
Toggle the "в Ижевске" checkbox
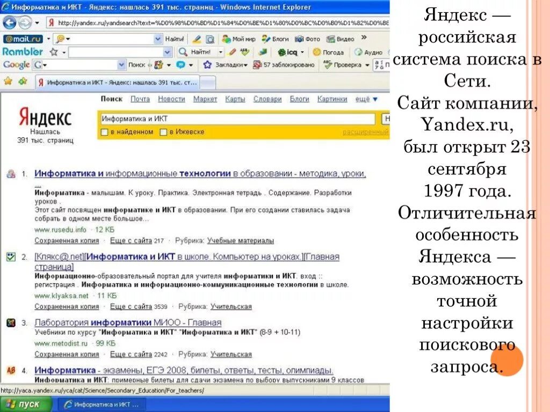[x=163, y=133]
